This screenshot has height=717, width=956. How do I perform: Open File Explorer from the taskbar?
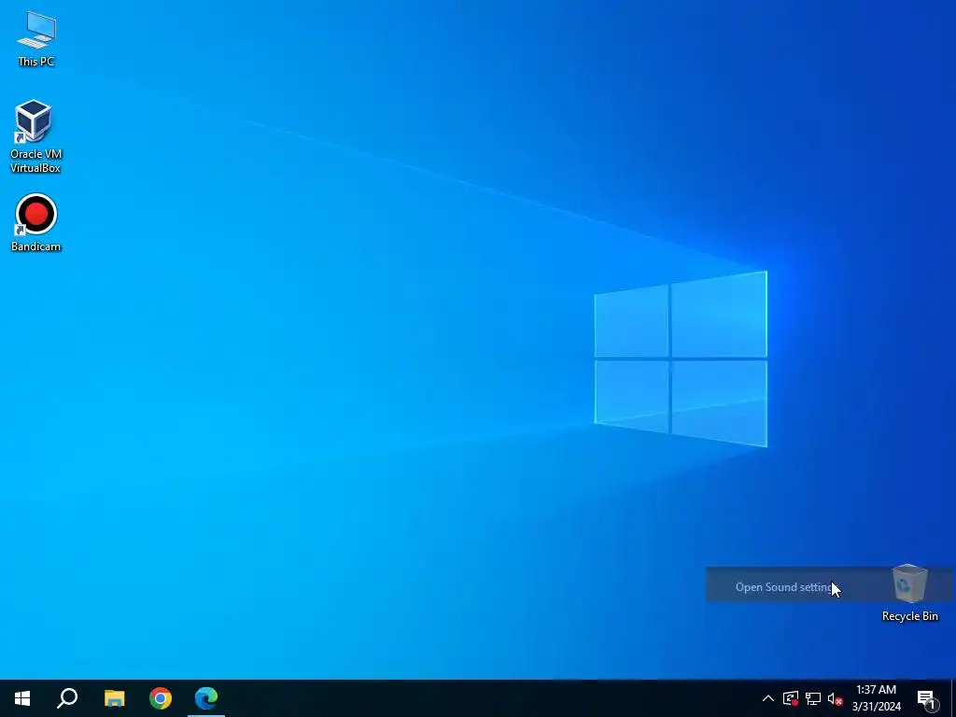(x=114, y=698)
